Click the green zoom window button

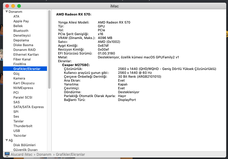[19, 6]
